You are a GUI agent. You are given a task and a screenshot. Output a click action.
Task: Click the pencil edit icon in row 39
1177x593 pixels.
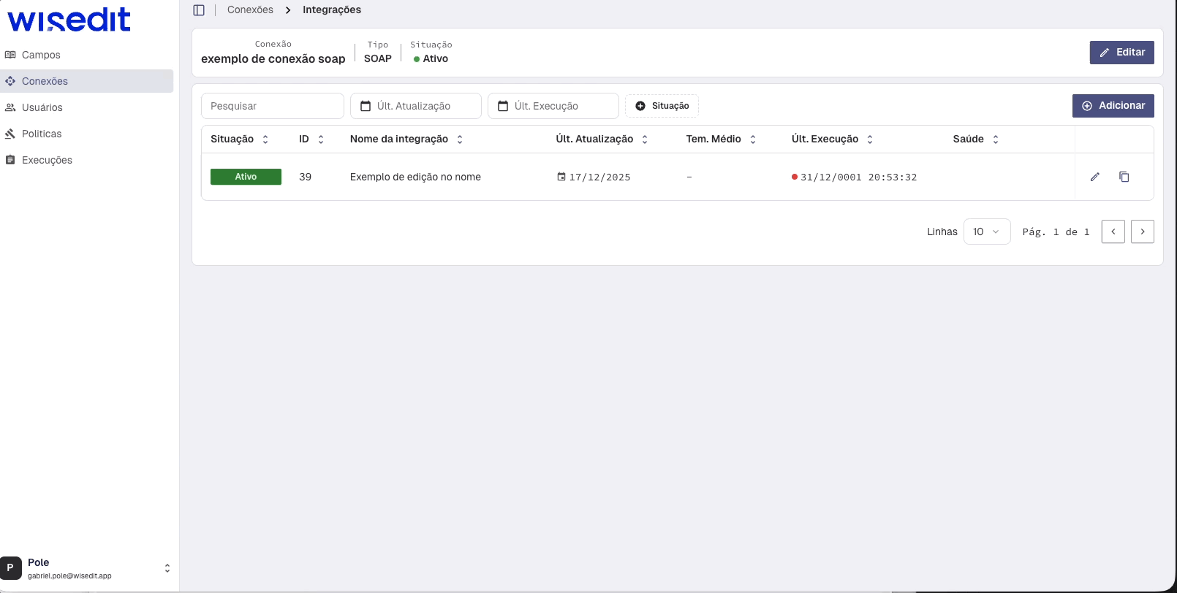1094,177
